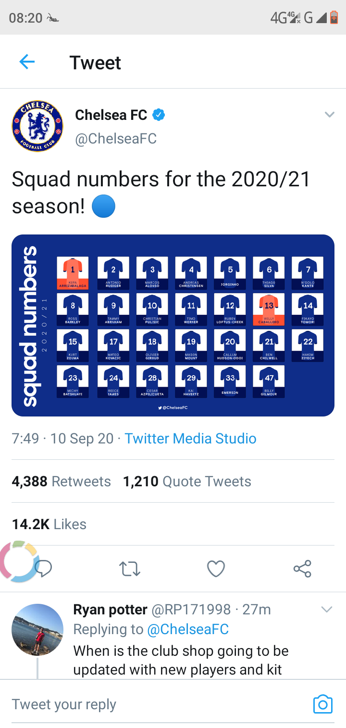This screenshot has height=728, width=346.
Task: Tap the Chelsea FC profile badge
Action: [37, 126]
